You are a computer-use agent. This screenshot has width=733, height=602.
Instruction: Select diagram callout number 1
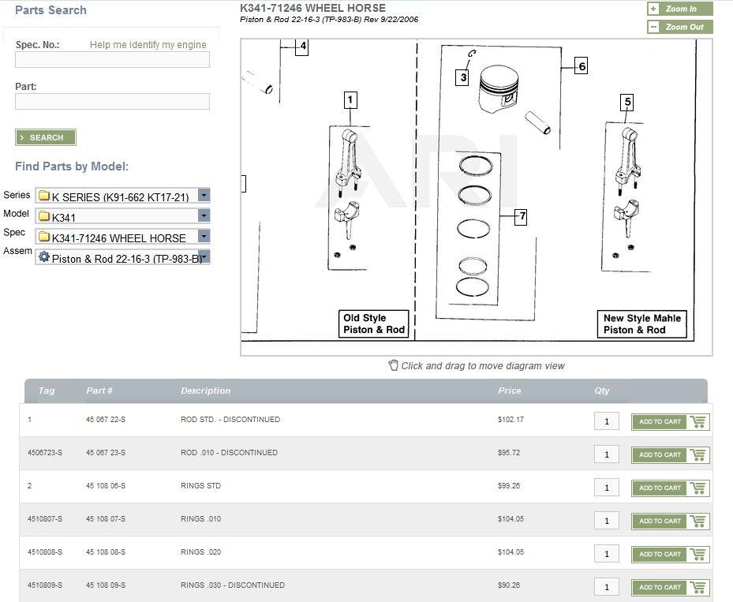click(350, 100)
